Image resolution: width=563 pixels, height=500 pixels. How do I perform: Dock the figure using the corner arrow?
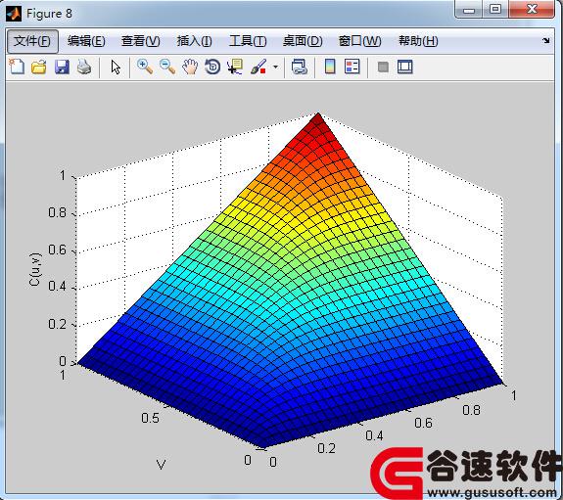point(546,40)
